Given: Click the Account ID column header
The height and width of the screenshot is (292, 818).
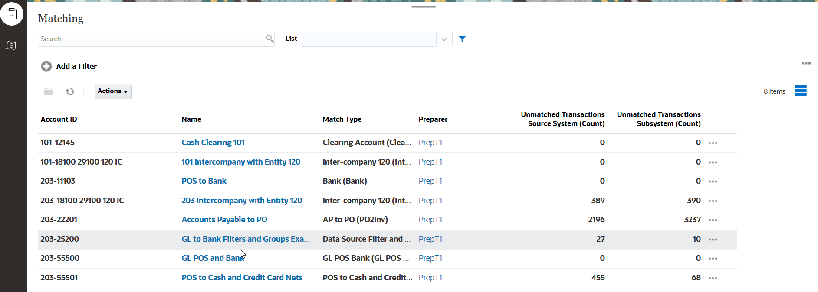Looking at the screenshot, I should pyautogui.click(x=59, y=120).
